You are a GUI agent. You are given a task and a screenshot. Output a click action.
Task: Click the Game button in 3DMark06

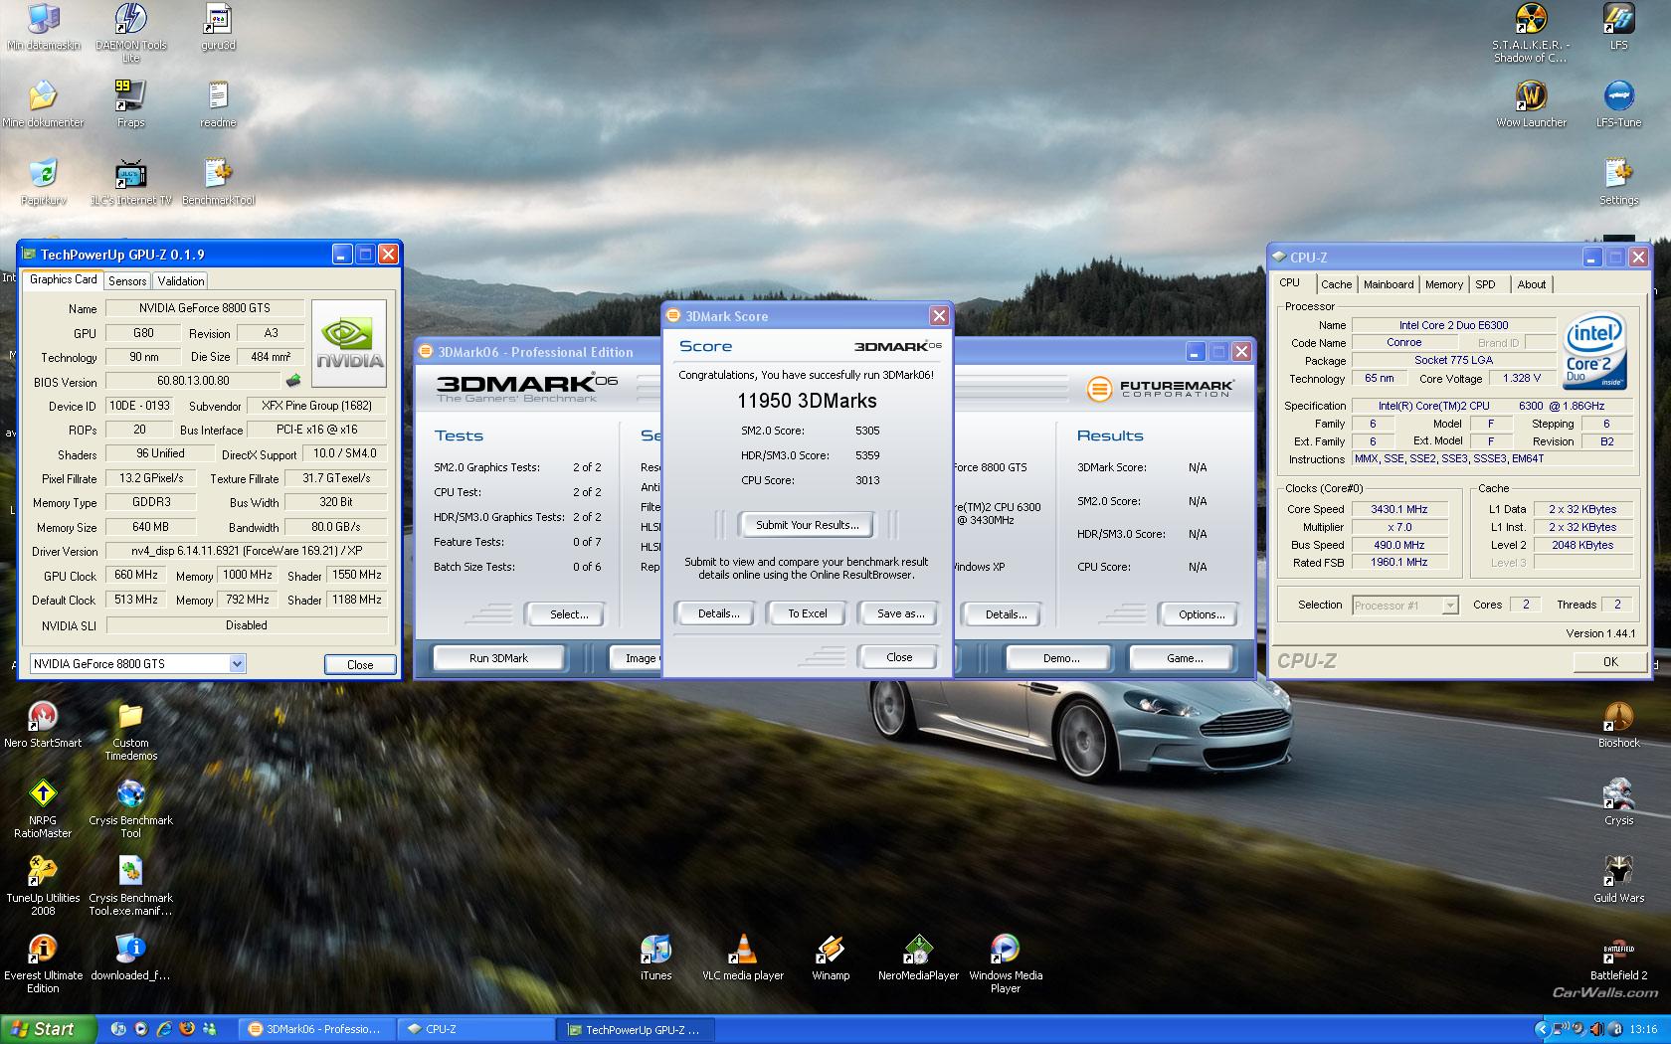coord(1184,658)
